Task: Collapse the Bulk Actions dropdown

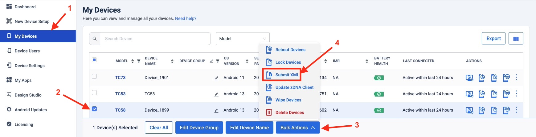Action: click(297, 127)
